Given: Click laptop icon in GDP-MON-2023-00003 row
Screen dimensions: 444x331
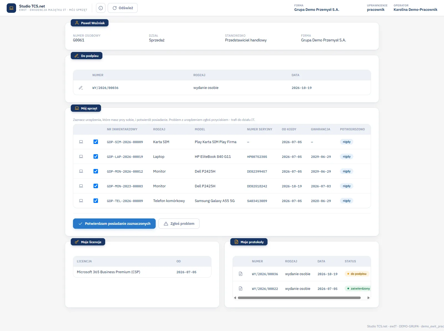Looking at the screenshot, I should (81, 186).
